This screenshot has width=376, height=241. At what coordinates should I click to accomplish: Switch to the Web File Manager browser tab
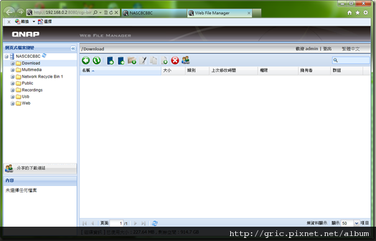219,13
